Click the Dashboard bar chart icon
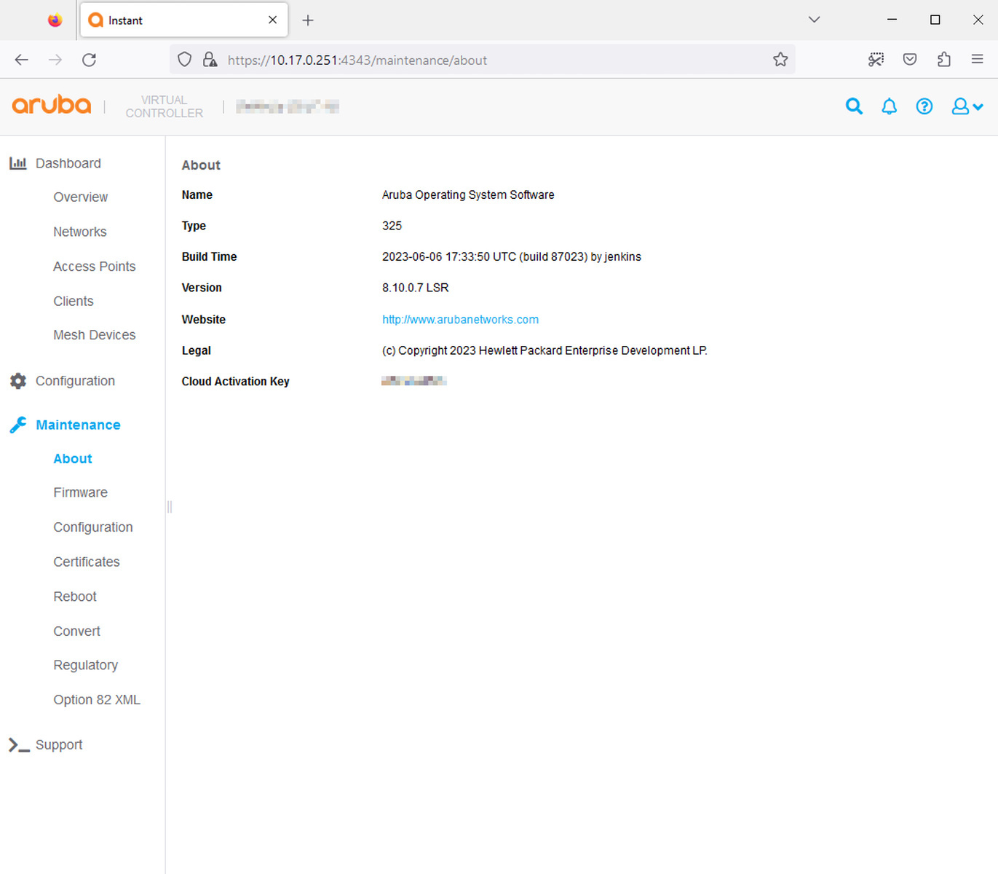This screenshot has height=874, width=998. click(x=18, y=163)
